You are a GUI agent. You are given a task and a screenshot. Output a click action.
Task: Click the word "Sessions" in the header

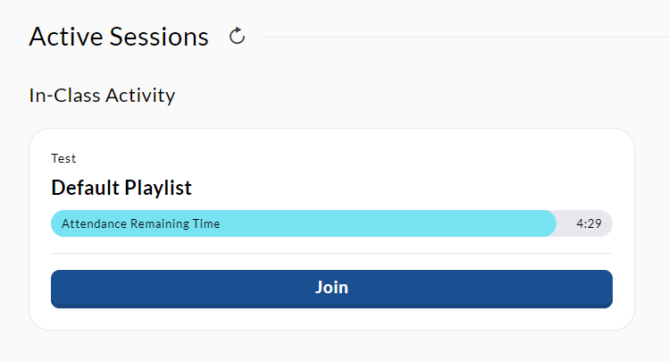click(159, 37)
